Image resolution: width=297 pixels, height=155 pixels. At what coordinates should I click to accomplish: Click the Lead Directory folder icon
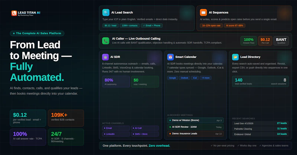(x=235, y=57)
